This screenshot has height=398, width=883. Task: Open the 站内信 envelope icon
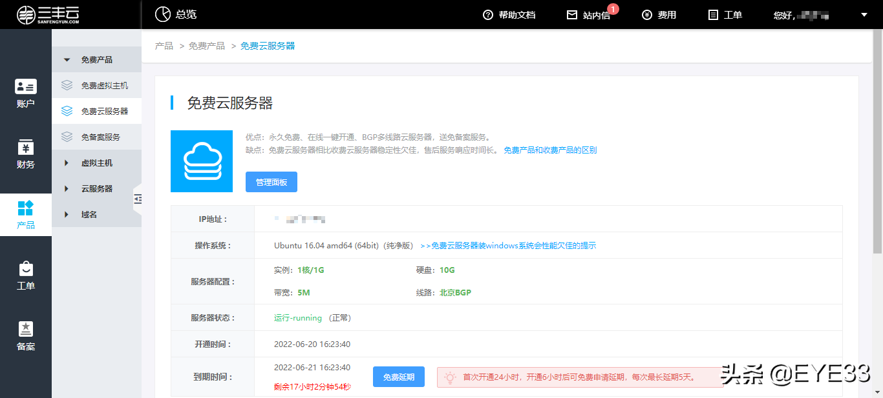pyautogui.click(x=572, y=15)
